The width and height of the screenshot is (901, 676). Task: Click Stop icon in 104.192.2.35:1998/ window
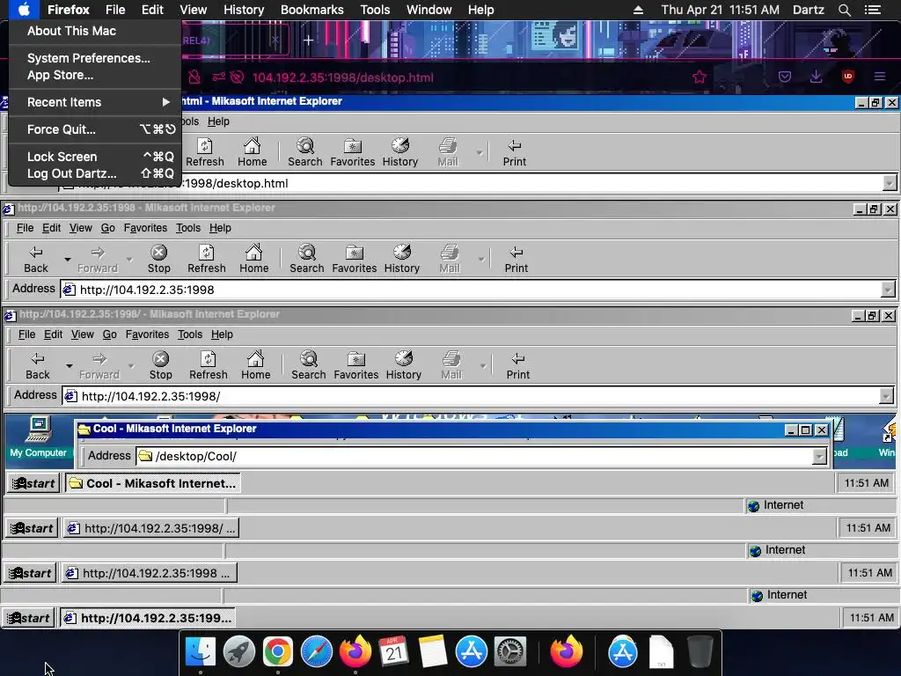click(161, 365)
